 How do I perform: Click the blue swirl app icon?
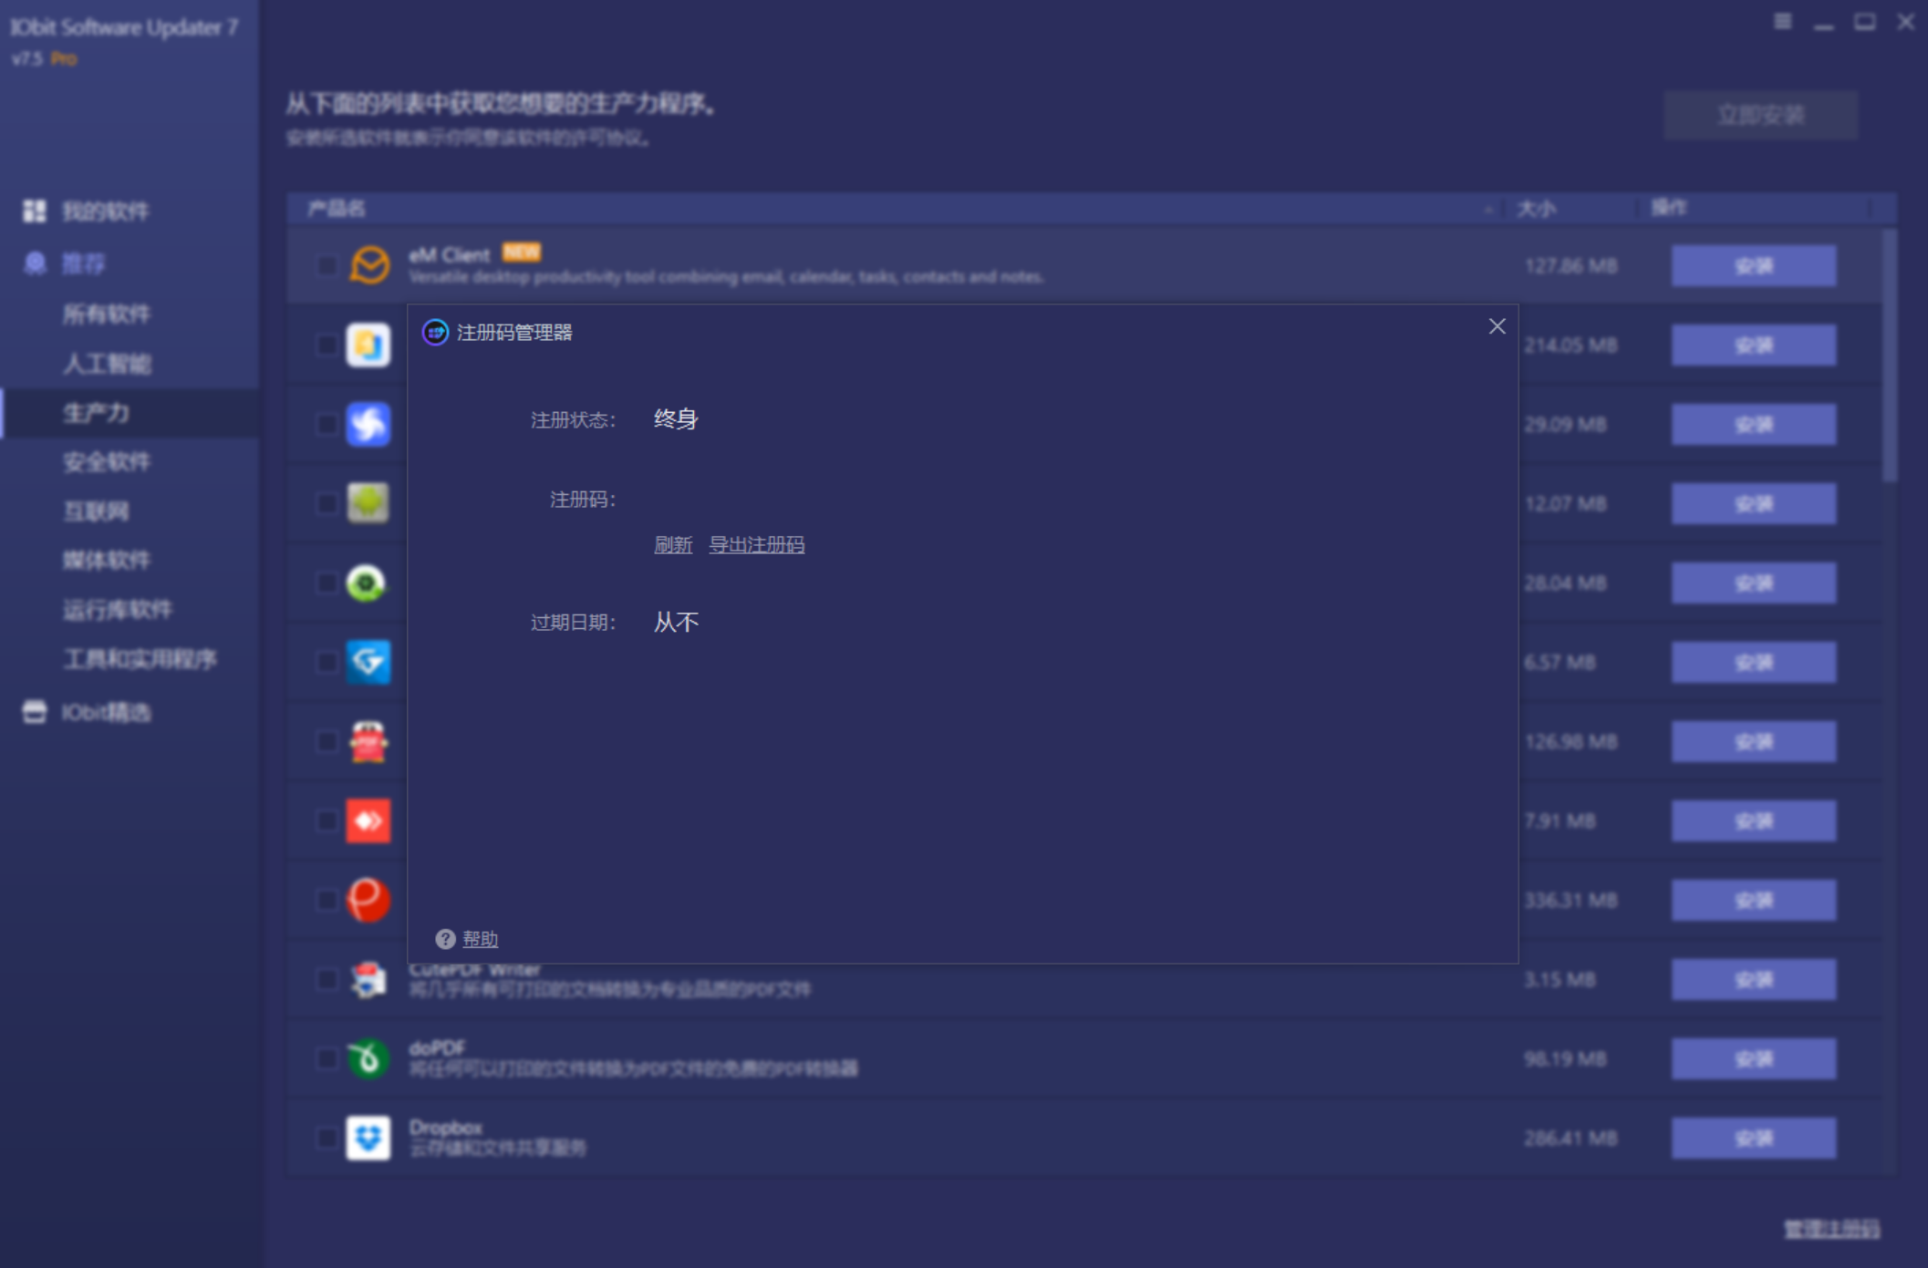(x=368, y=425)
